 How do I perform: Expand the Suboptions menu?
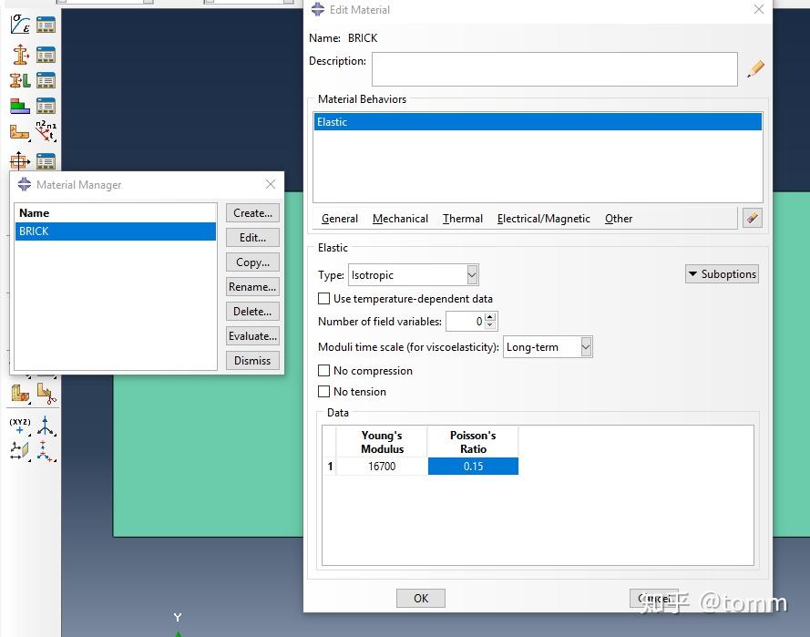[722, 273]
